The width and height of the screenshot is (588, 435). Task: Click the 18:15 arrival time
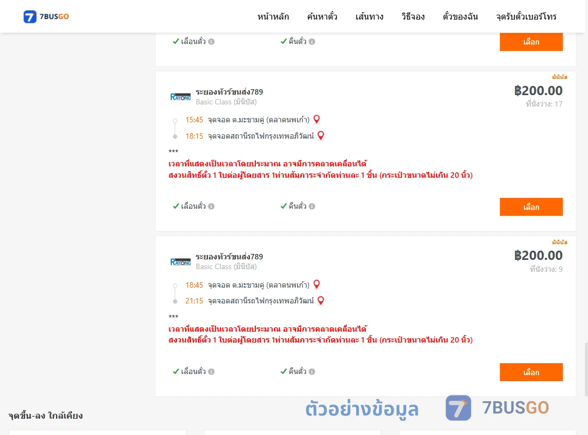click(194, 136)
